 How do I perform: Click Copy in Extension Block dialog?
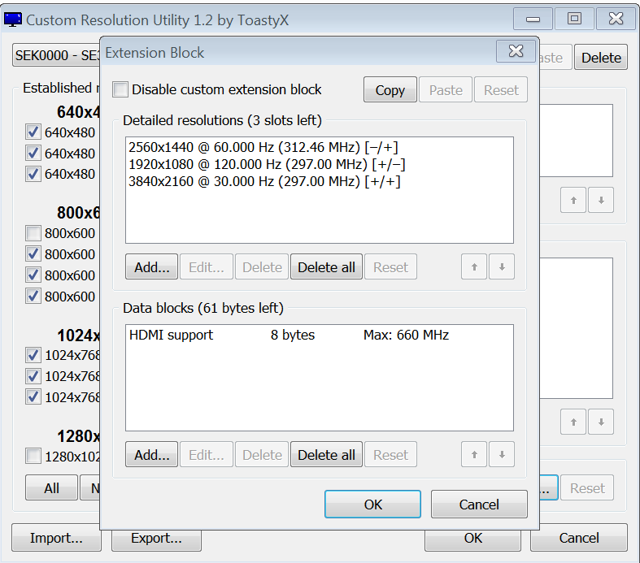(390, 90)
